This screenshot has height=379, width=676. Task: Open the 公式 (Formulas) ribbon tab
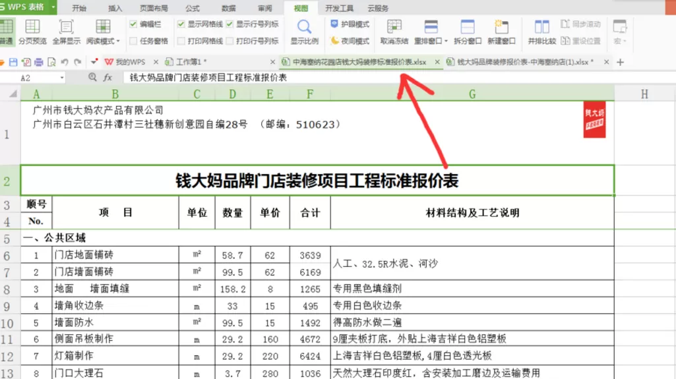click(193, 8)
